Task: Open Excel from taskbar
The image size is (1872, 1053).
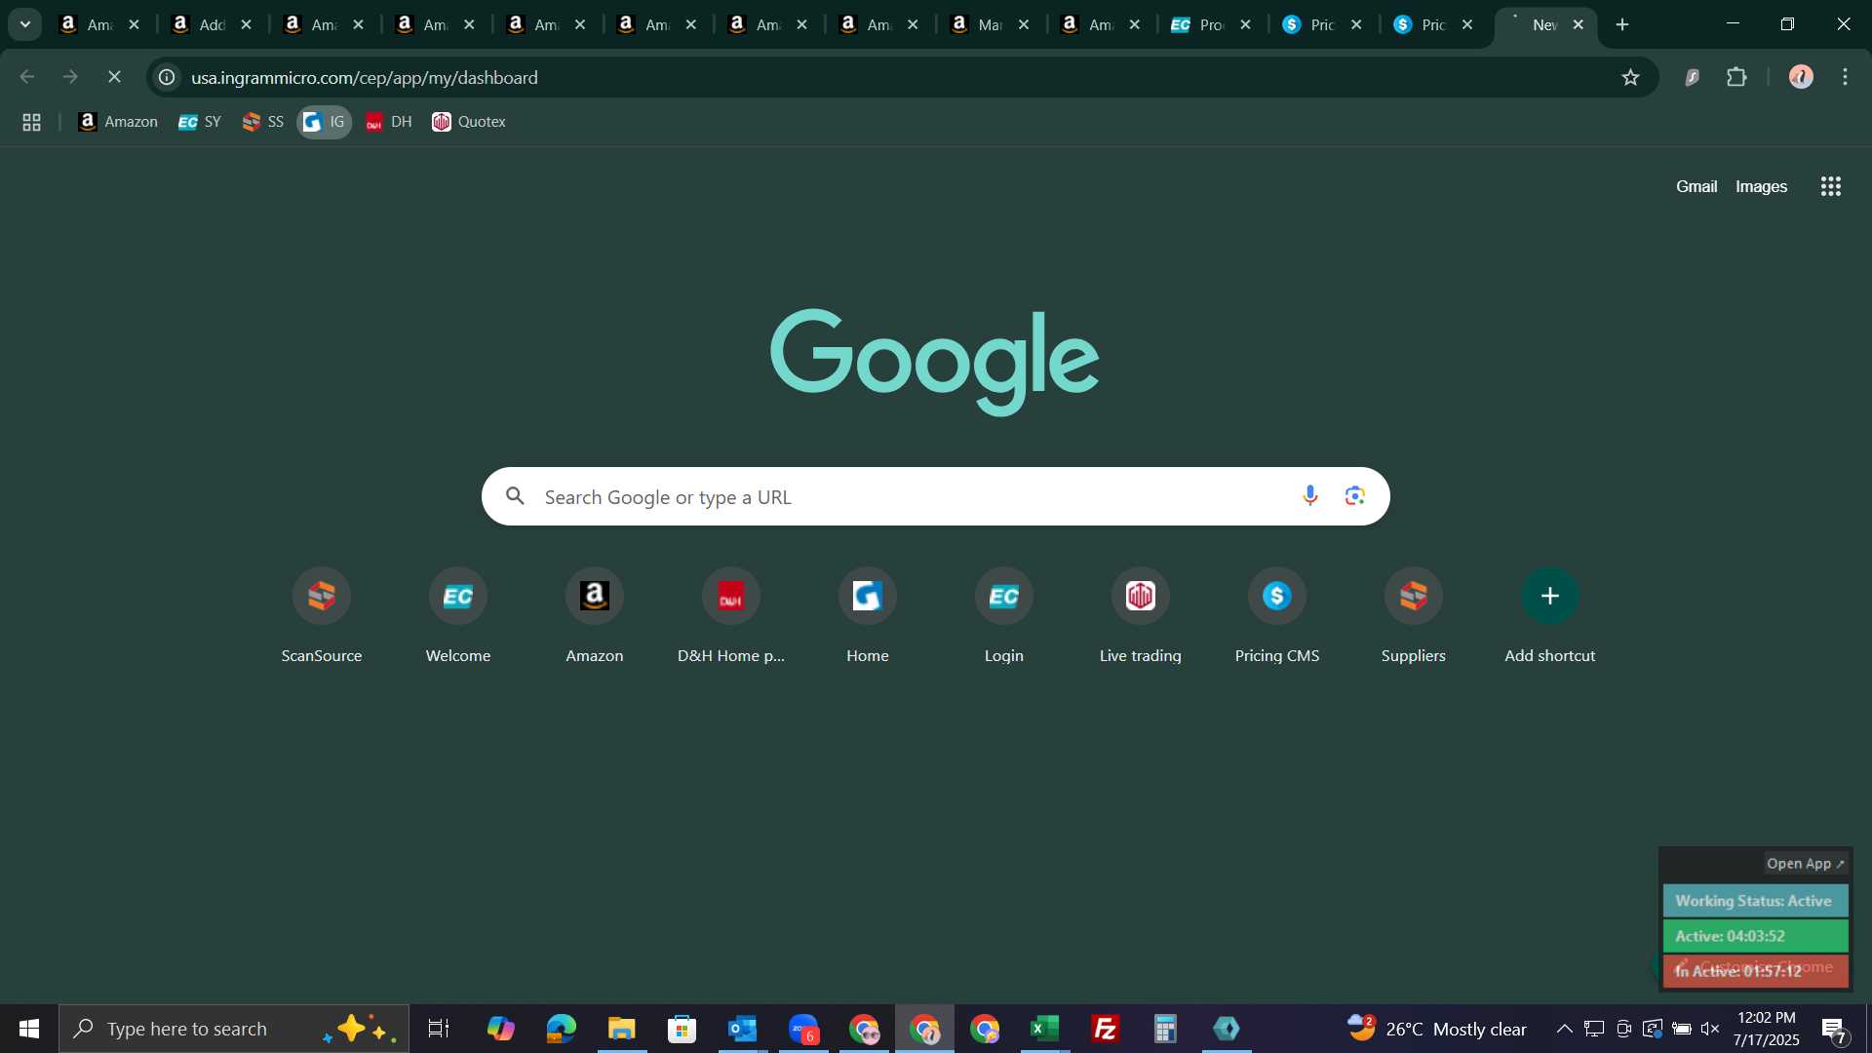Action: [x=1045, y=1029]
